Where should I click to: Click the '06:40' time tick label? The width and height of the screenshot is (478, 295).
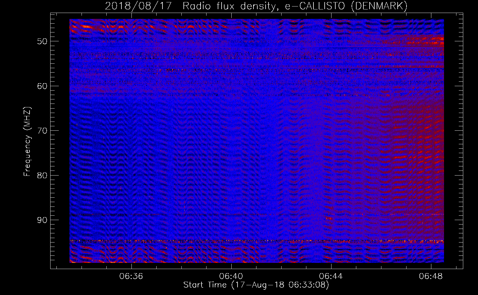click(x=231, y=276)
